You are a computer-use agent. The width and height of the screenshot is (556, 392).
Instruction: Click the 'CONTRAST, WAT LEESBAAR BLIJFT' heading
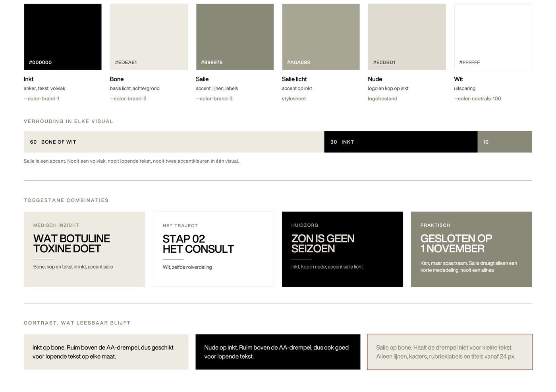[77, 323]
